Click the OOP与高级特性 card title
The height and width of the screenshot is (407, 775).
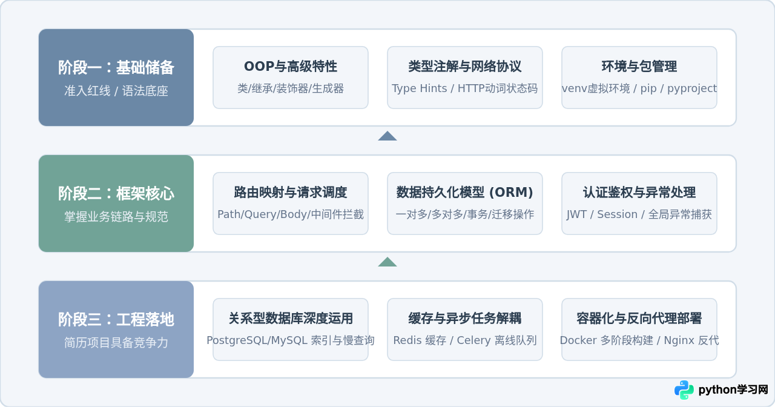[291, 66]
